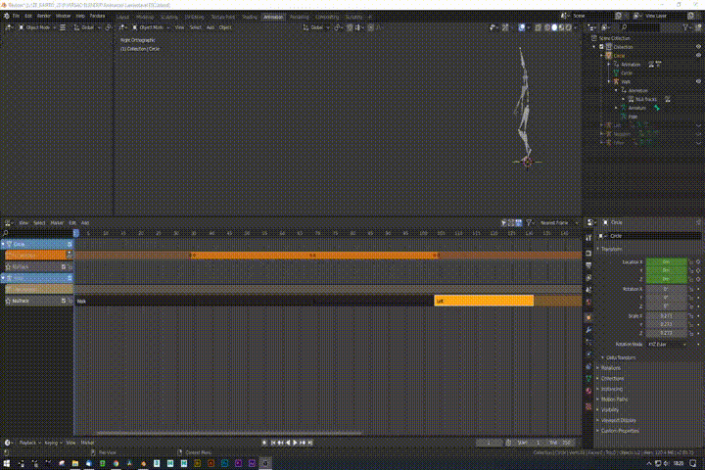Click the play animation button
Screen dimensions: 705x470
(295, 443)
